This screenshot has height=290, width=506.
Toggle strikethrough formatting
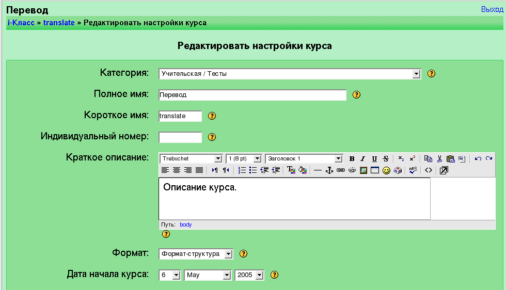pos(386,159)
